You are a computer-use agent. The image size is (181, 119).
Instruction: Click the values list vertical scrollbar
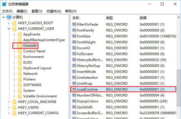(178, 84)
